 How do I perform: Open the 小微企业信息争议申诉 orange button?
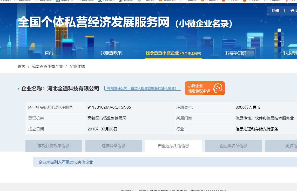(x=205, y=88)
